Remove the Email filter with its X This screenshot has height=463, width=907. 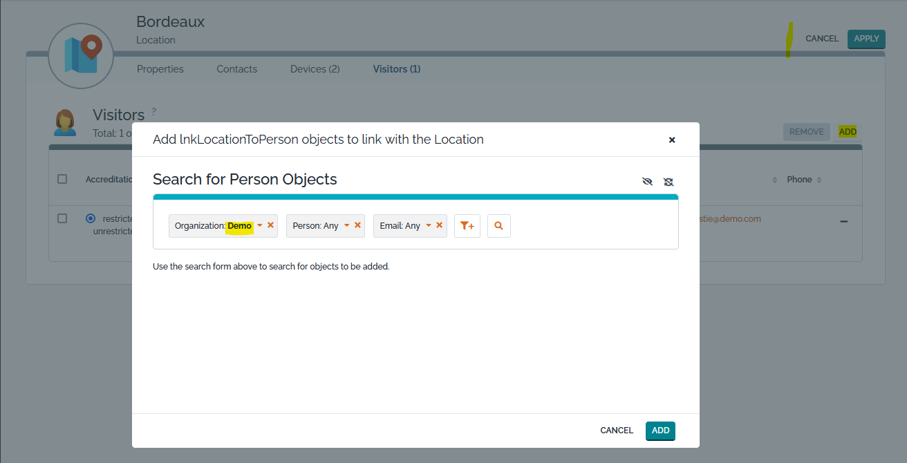coord(439,225)
